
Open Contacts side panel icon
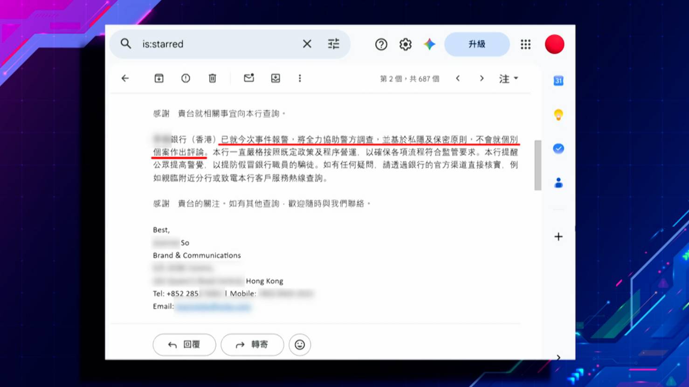tap(558, 183)
